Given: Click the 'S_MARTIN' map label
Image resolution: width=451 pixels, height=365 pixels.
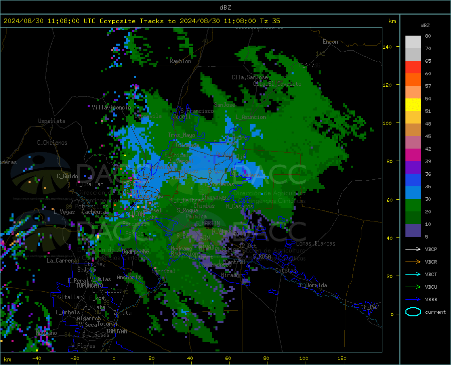Looking at the screenshot, I should pos(207,223).
